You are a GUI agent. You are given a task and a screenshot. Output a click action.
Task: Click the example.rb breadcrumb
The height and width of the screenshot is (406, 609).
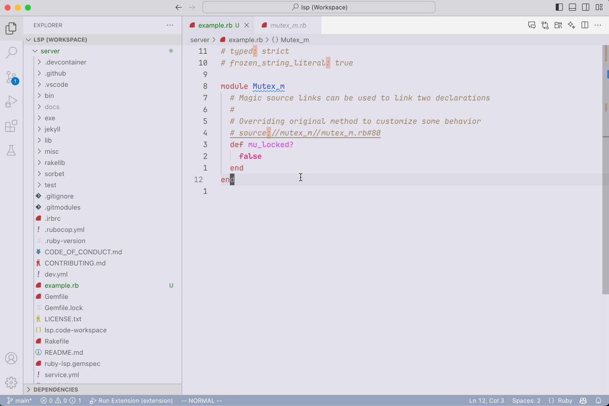point(241,40)
